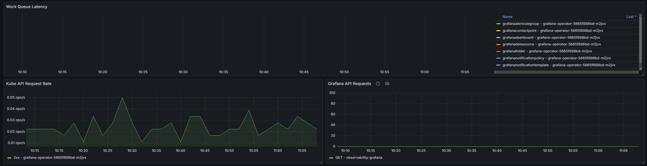Click the info icon beside Grafana API Requests
647x166 pixels.
(378, 84)
